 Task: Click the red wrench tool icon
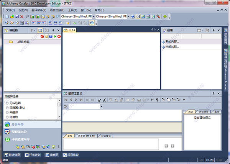pyautogui.click(x=158, y=16)
